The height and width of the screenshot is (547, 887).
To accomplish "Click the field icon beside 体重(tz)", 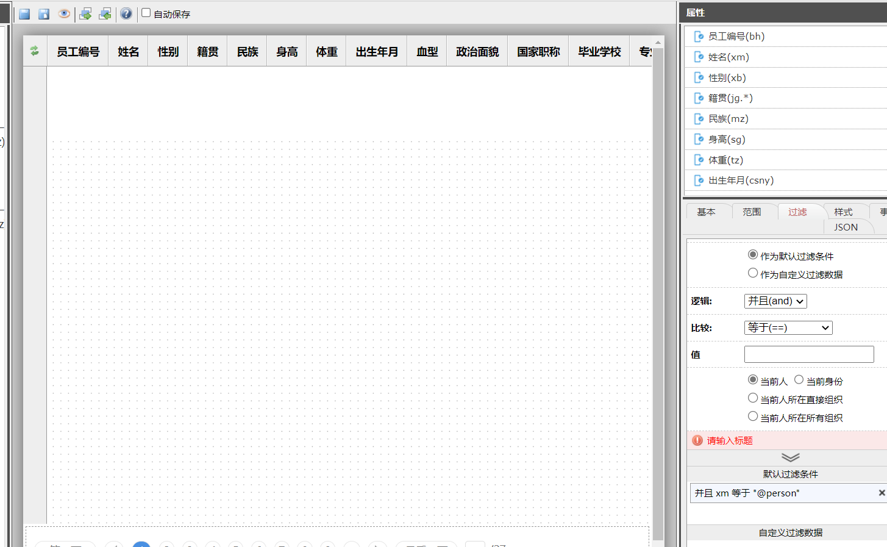I will (x=699, y=160).
